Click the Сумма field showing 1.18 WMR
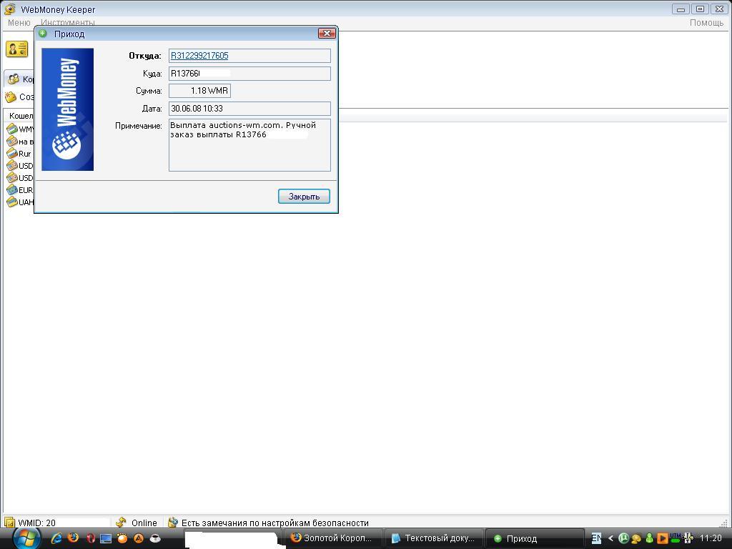732x549 pixels. click(199, 91)
